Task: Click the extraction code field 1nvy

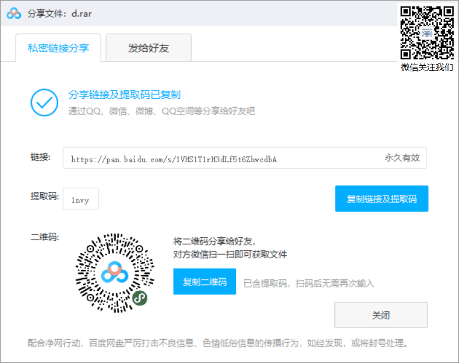Action: tap(81, 199)
